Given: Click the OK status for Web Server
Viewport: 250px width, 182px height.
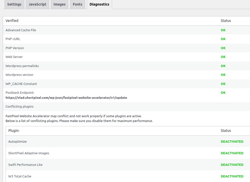Looking at the screenshot, I should (223, 57).
